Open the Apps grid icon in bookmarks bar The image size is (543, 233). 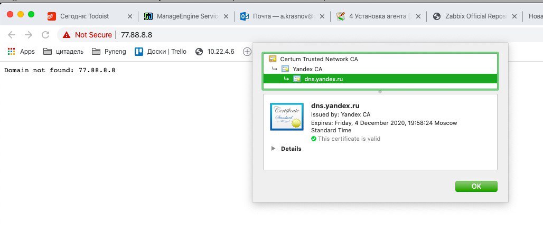click(12, 52)
